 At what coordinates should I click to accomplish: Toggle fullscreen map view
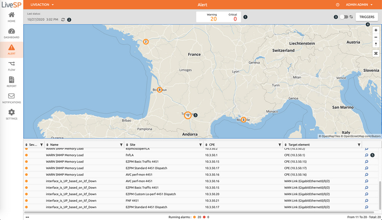coord(376,53)
